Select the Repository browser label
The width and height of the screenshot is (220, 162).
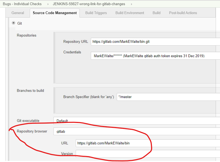coord(32,131)
